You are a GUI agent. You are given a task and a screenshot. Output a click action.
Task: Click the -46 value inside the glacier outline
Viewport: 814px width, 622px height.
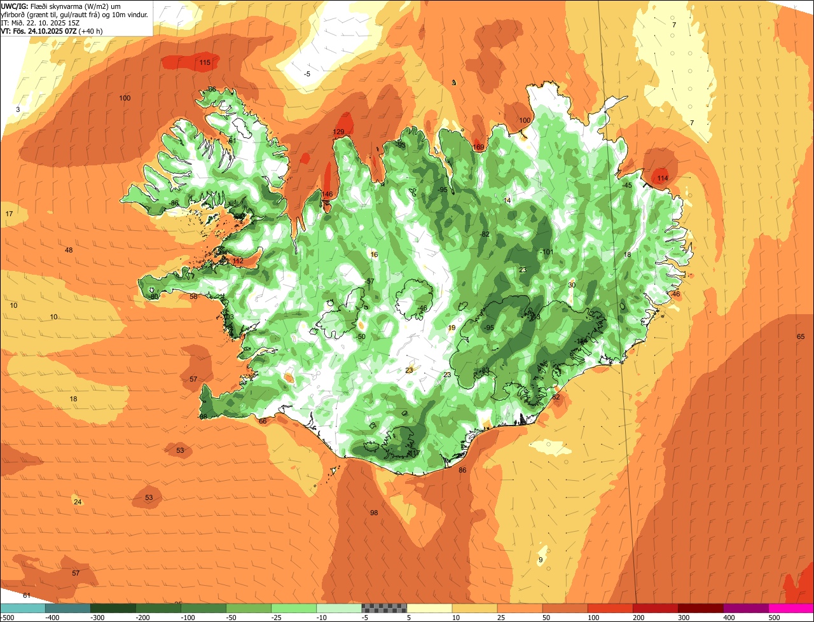[422, 308]
